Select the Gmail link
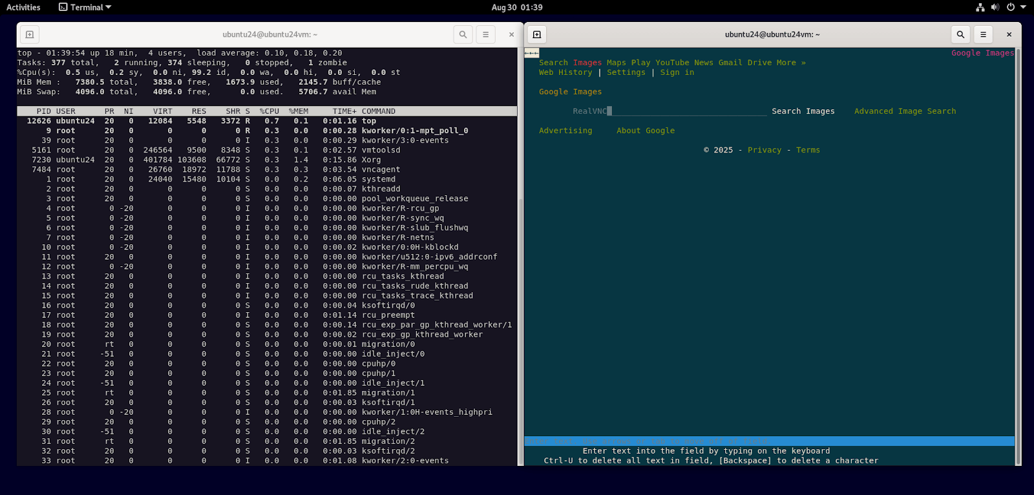This screenshot has height=495, width=1034. point(730,63)
